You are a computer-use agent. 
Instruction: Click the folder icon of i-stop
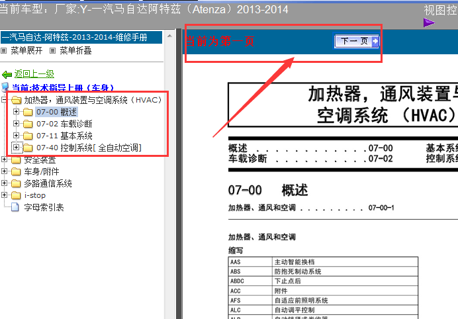point(16,195)
